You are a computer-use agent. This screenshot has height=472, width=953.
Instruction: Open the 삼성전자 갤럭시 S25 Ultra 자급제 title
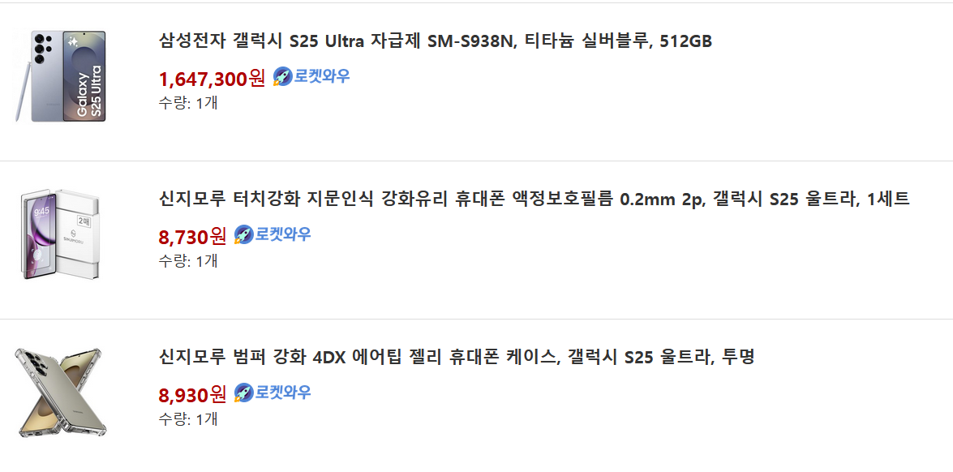435,41
